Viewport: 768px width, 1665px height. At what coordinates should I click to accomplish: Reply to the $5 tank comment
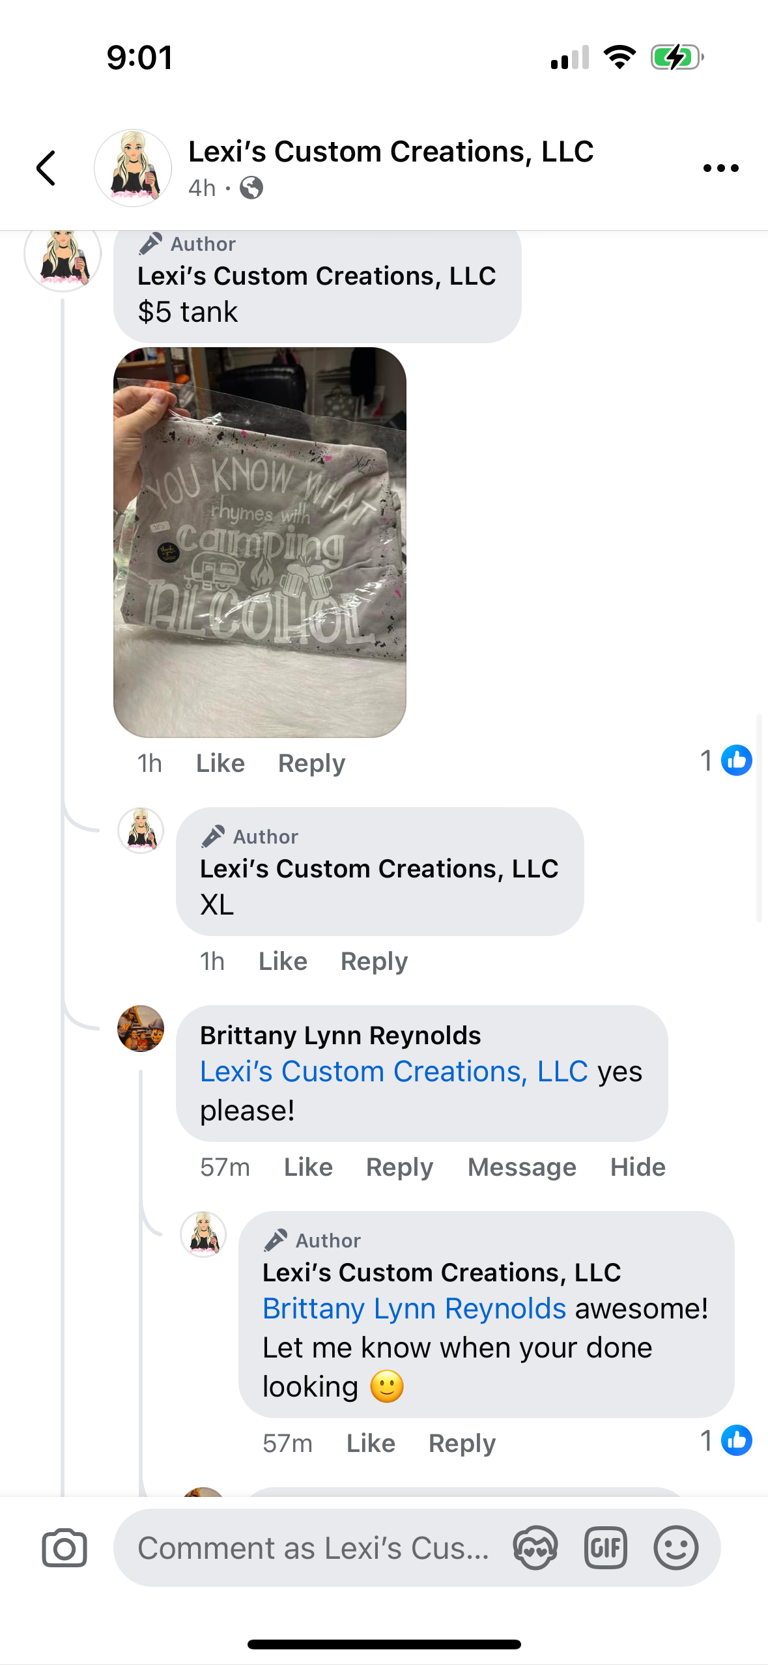(311, 763)
